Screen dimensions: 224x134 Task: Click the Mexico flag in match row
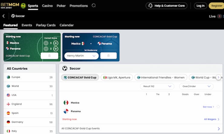[x=66, y=103]
